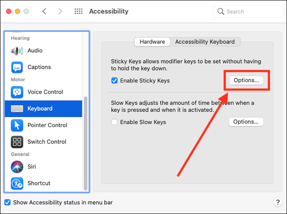Select the Switch Control grid icon
This screenshot has width=287, height=214.
17,142
